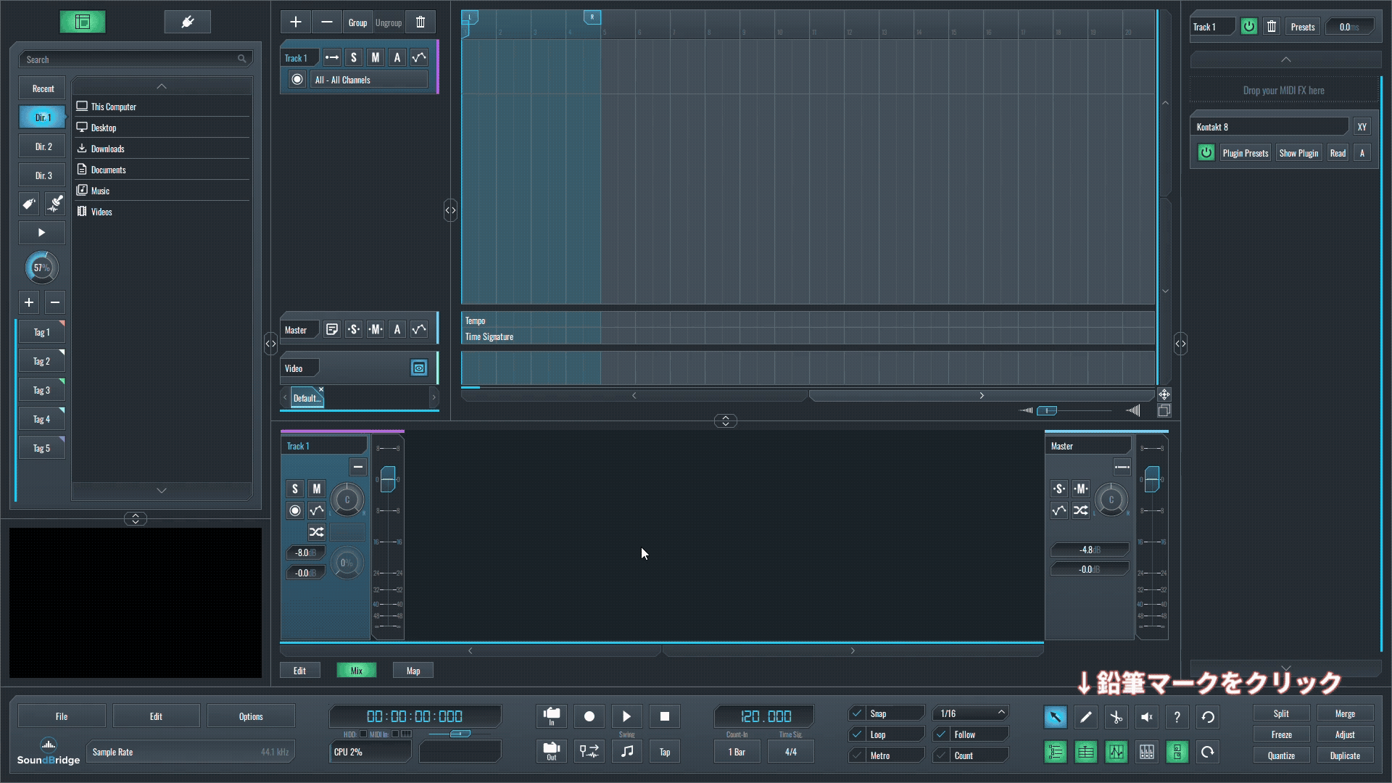
Task: Click Track 1 automation curve icon
Action: 419,58
